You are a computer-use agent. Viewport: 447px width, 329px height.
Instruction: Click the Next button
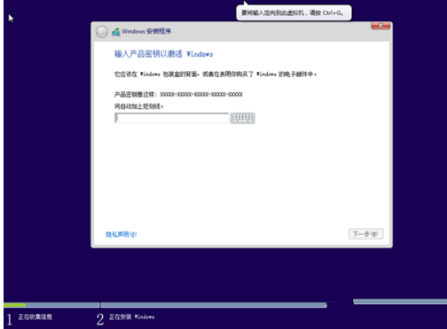(x=366, y=234)
